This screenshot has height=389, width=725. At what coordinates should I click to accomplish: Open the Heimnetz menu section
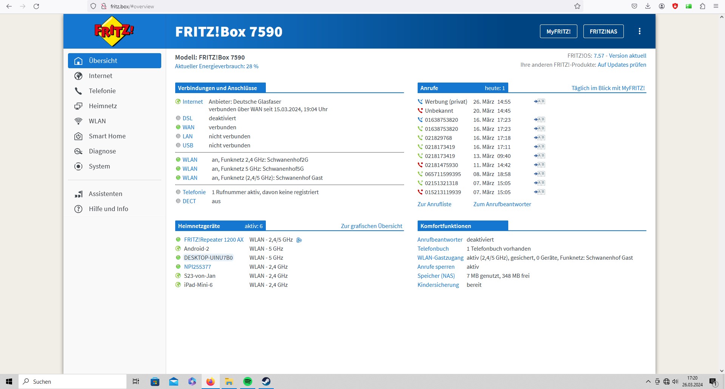114,106
